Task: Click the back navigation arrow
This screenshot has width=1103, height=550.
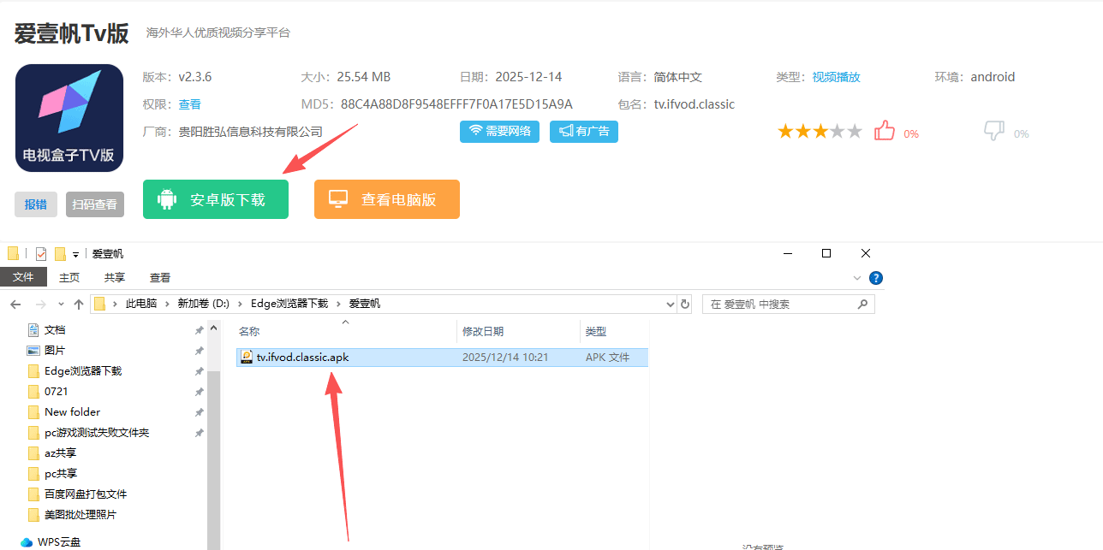Action: pos(15,304)
